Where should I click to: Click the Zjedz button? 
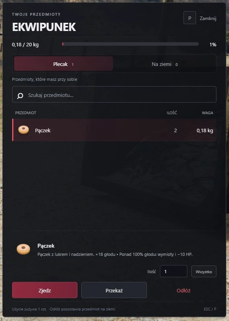(x=45, y=290)
